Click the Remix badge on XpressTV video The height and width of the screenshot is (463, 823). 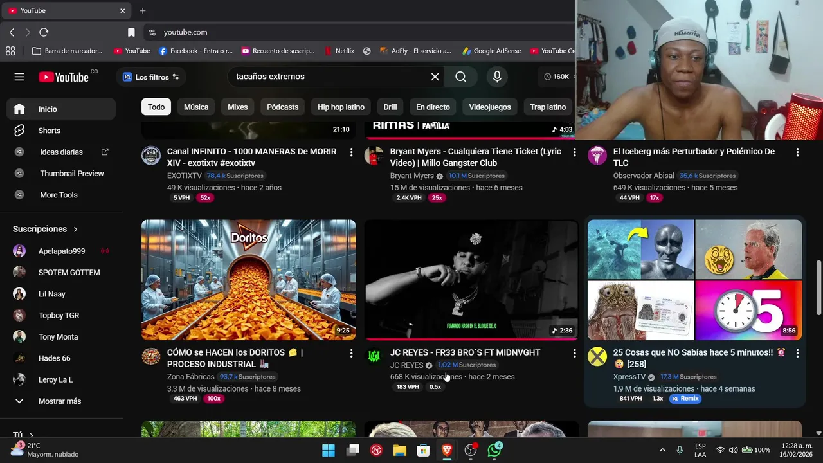685,399
